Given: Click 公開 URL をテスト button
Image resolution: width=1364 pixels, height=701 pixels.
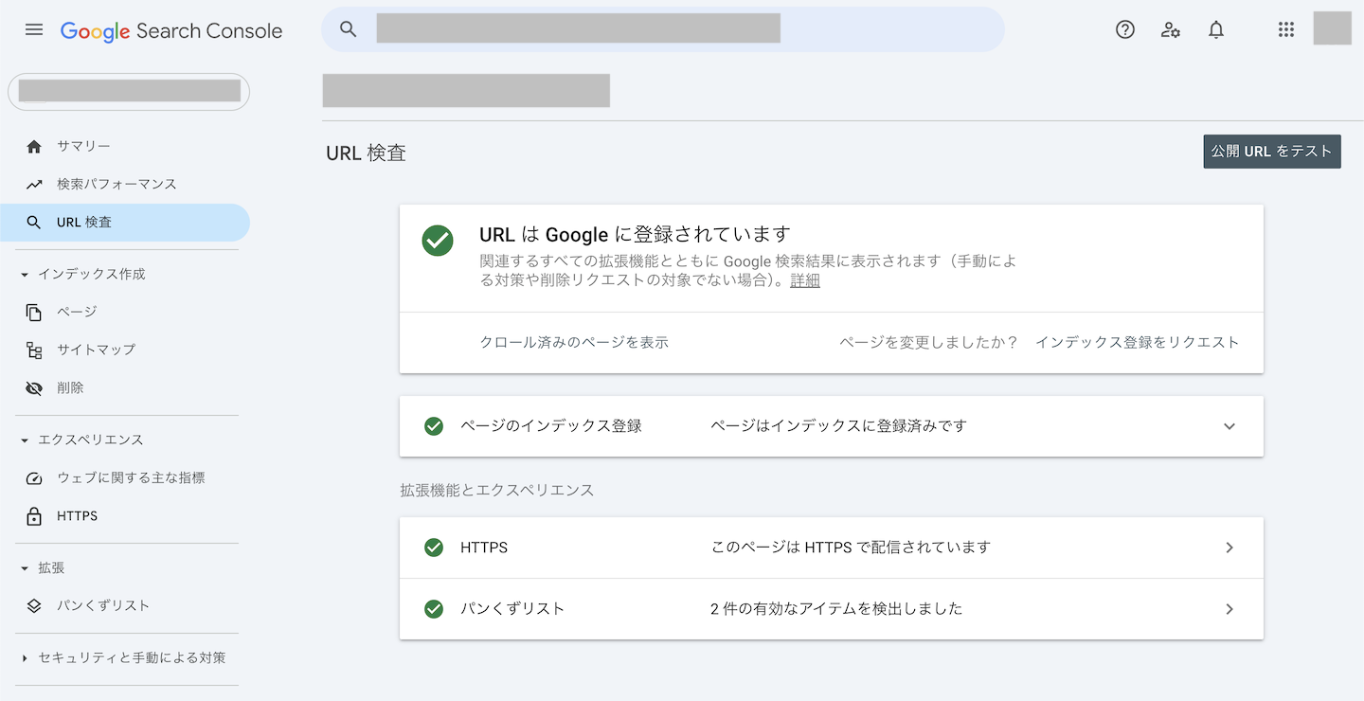Looking at the screenshot, I should click(1272, 152).
